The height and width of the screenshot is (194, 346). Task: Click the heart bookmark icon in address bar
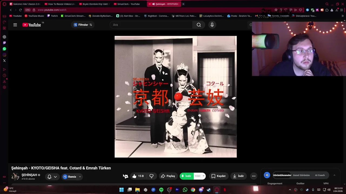tap(300, 10)
